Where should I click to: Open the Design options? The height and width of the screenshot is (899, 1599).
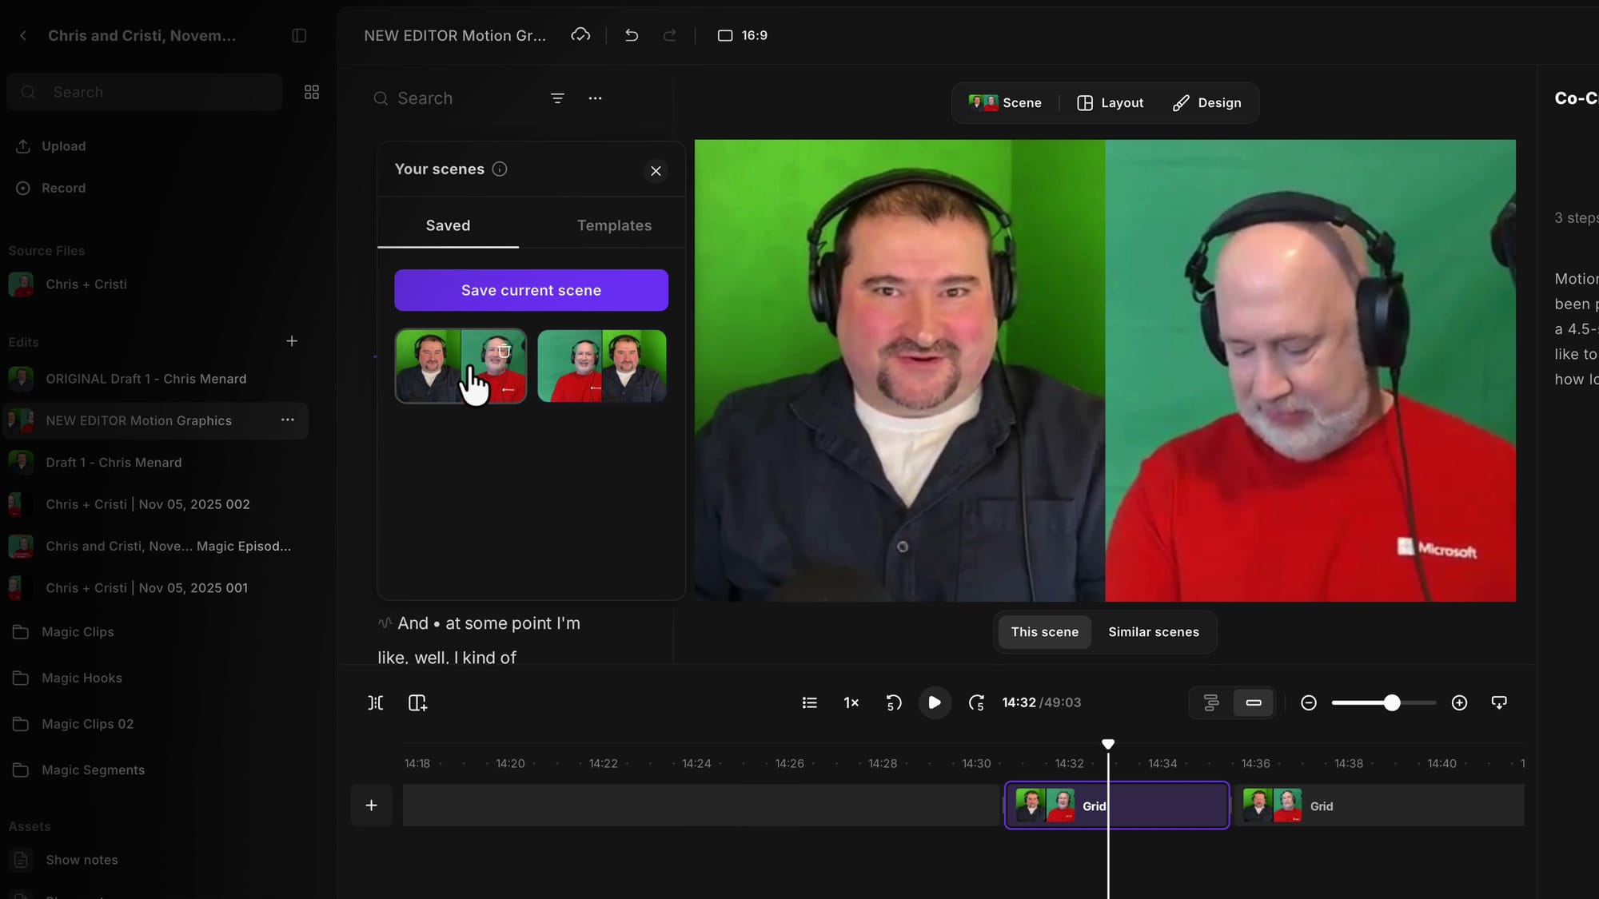pos(1207,102)
